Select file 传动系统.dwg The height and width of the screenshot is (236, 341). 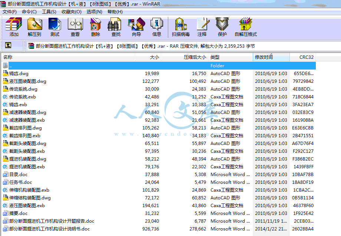pos(23,89)
